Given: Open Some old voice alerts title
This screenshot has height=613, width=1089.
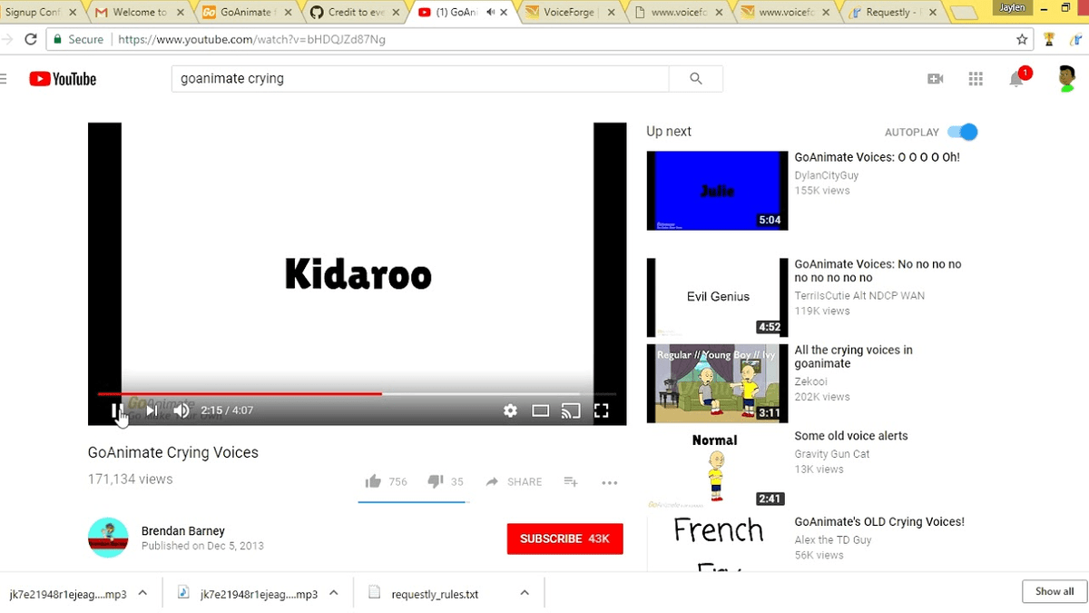Looking at the screenshot, I should [x=851, y=436].
